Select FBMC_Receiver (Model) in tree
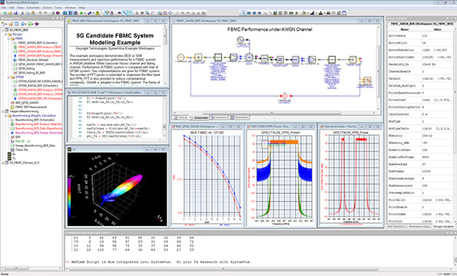 coord(33,60)
